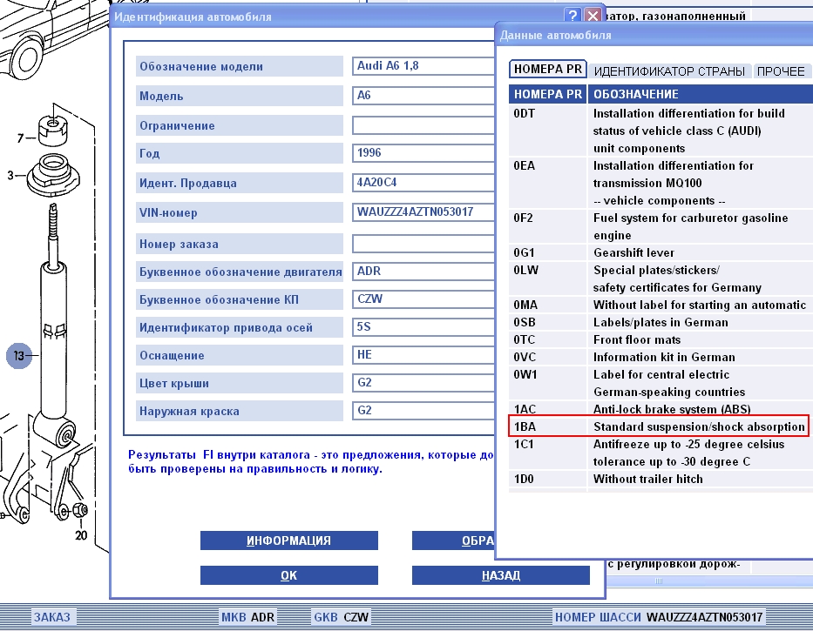
Task: Select PR row 1D0 Without trailer hitch
Action: coord(661,480)
